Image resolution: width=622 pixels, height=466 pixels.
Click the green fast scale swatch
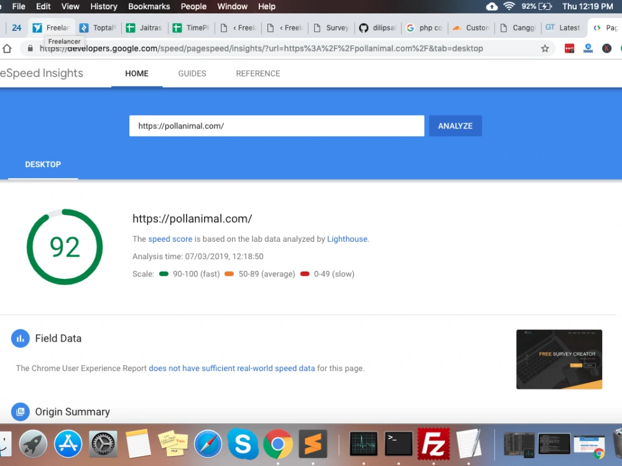164,274
